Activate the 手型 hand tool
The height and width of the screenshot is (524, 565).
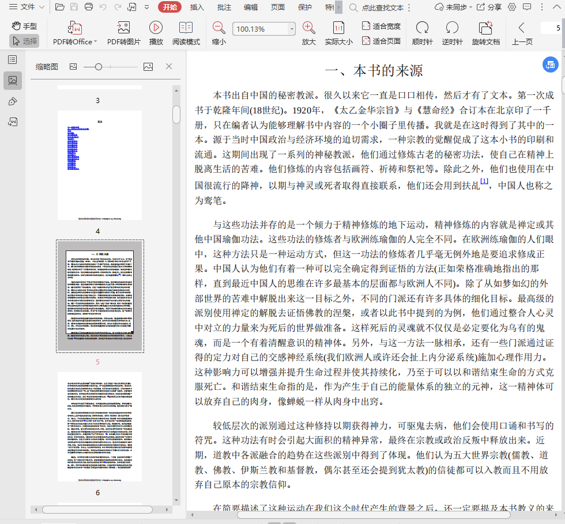pyautogui.click(x=24, y=26)
